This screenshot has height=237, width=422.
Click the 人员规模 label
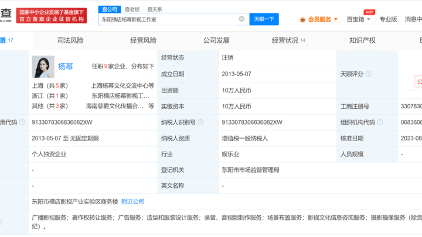(352, 154)
